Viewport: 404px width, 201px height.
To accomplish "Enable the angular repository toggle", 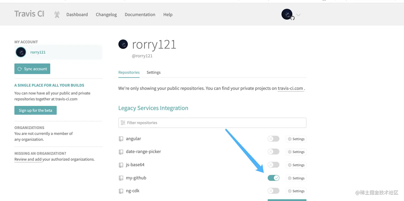I will tap(273, 139).
